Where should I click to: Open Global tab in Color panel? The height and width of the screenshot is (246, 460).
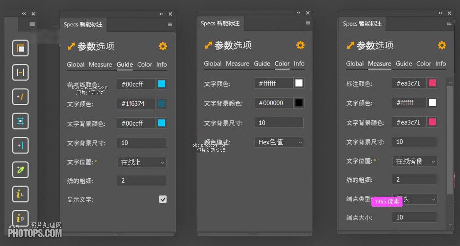pos(213,64)
